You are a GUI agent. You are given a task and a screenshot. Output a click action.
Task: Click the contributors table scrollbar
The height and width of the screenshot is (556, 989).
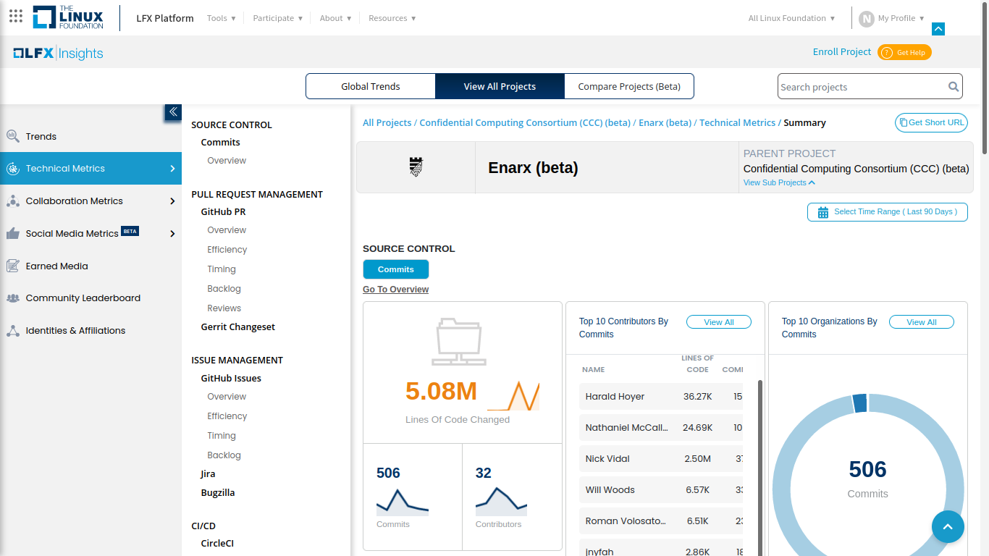point(759,467)
